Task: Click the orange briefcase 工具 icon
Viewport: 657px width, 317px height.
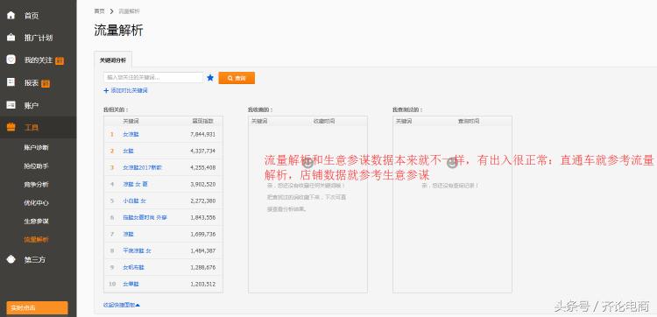Action: pyautogui.click(x=11, y=127)
